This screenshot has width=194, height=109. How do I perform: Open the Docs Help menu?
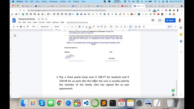[62, 22]
